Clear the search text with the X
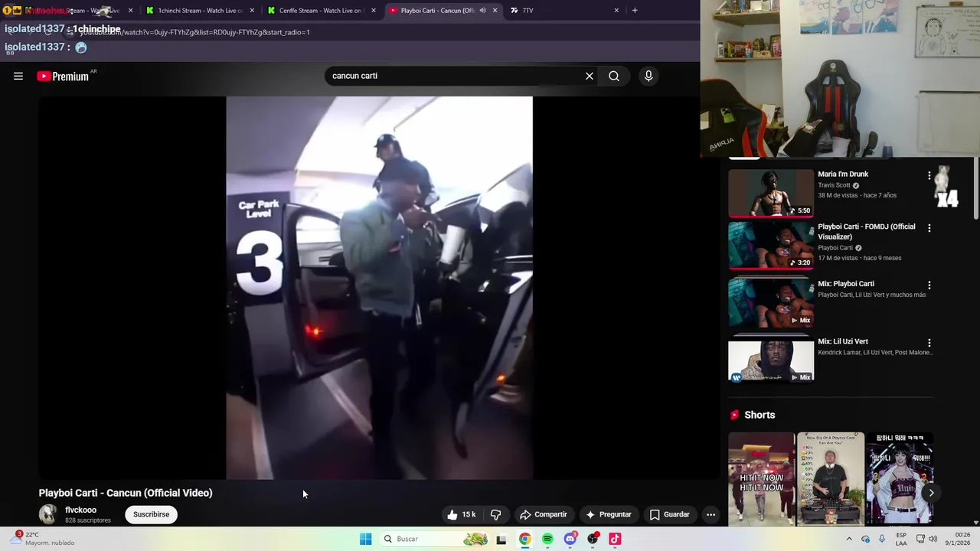This screenshot has height=551, width=980. (590, 76)
